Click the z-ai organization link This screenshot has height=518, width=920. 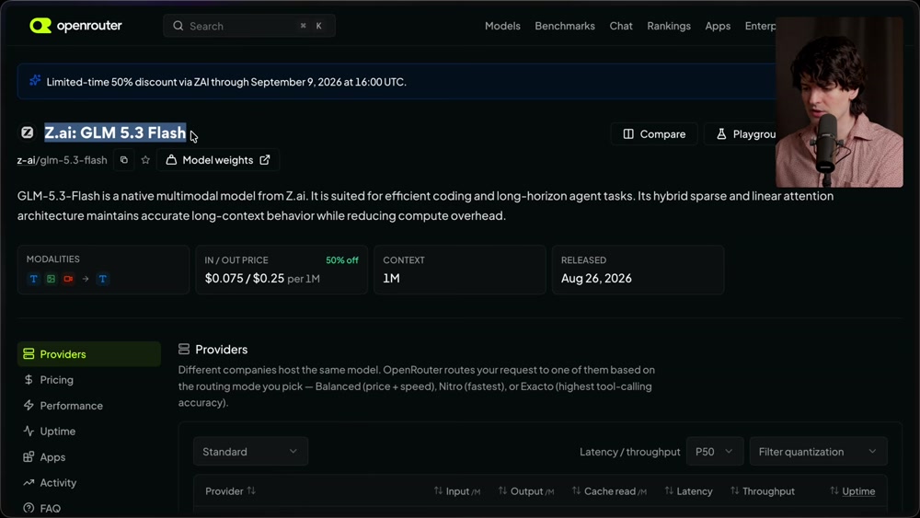point(26,160)
